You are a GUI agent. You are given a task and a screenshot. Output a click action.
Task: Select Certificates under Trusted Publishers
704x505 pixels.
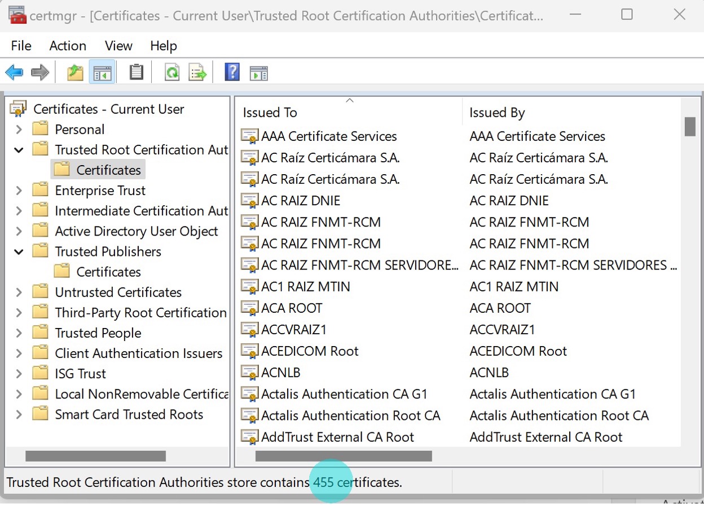click(x=108, y=272)
